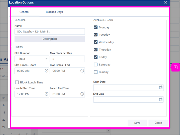Uncheck the Tuesday checkbox

coord(96,35)
